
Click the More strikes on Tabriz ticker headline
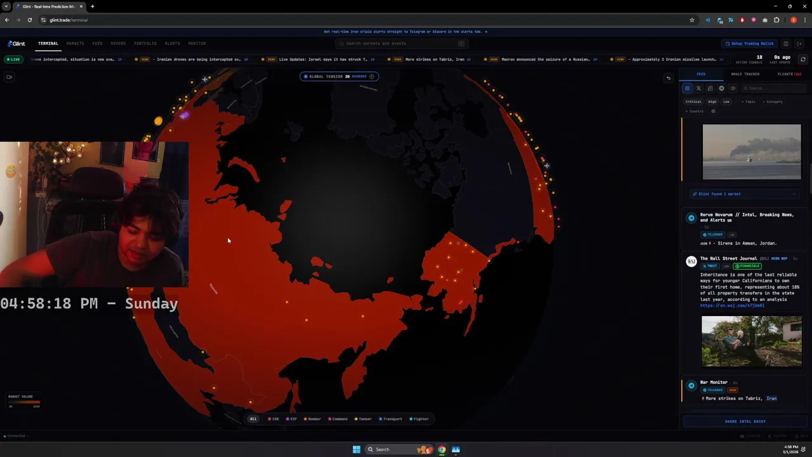pyautogui.click(x=435, y=59)
